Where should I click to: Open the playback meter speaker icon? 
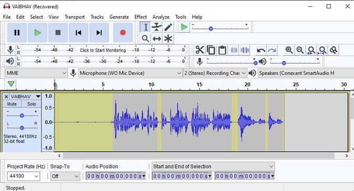click(x=10, y=61)
